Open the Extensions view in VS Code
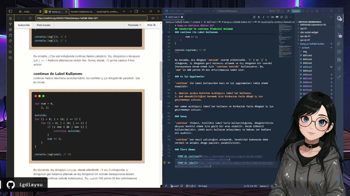The image size is (350, 196). tap(339, 52)
